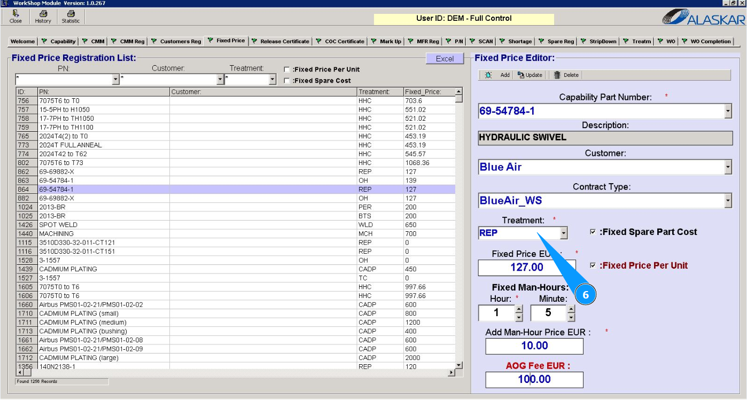Expand the Treatment dropdown in editor
The image size is (747, 400).
click(563, 233)
